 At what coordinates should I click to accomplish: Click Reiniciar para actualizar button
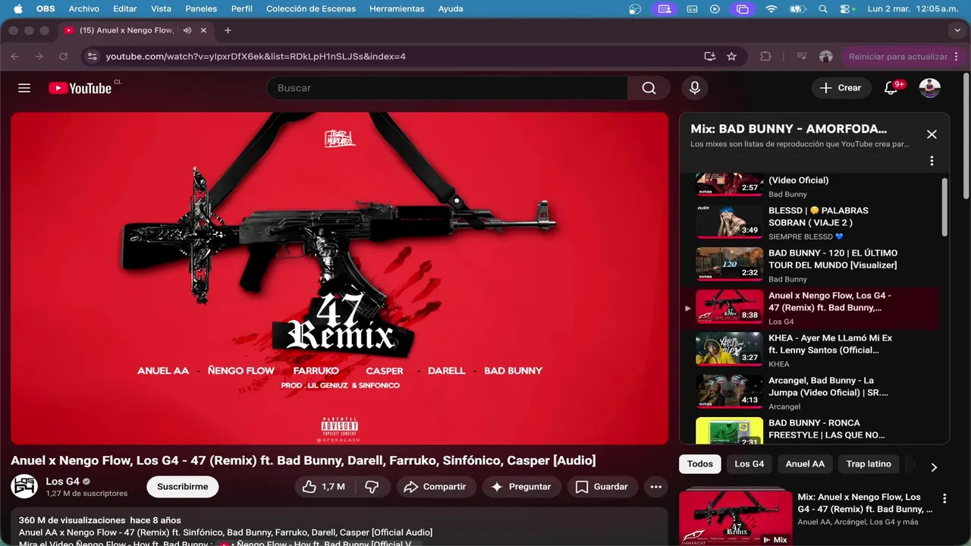[x=897, y=56]
